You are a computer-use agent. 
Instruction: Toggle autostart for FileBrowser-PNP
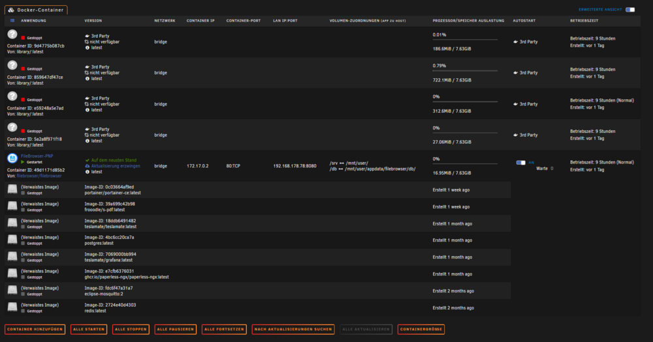(520, 162)
